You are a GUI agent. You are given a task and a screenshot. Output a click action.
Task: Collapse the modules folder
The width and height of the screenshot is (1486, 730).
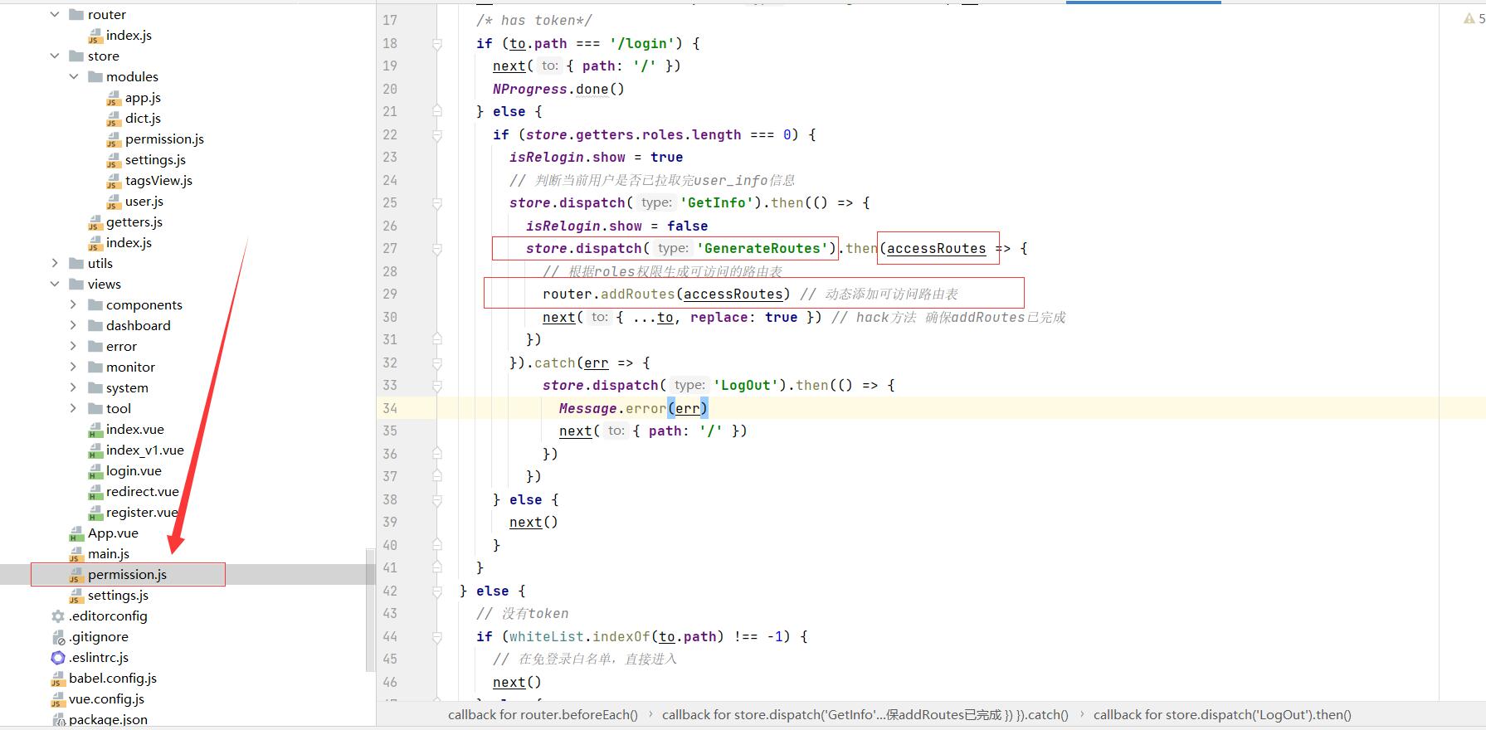(x=74, y=76)
